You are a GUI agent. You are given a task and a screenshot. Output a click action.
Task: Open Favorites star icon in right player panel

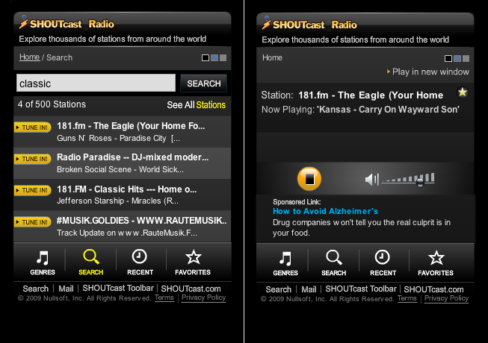tap(436, 263)
